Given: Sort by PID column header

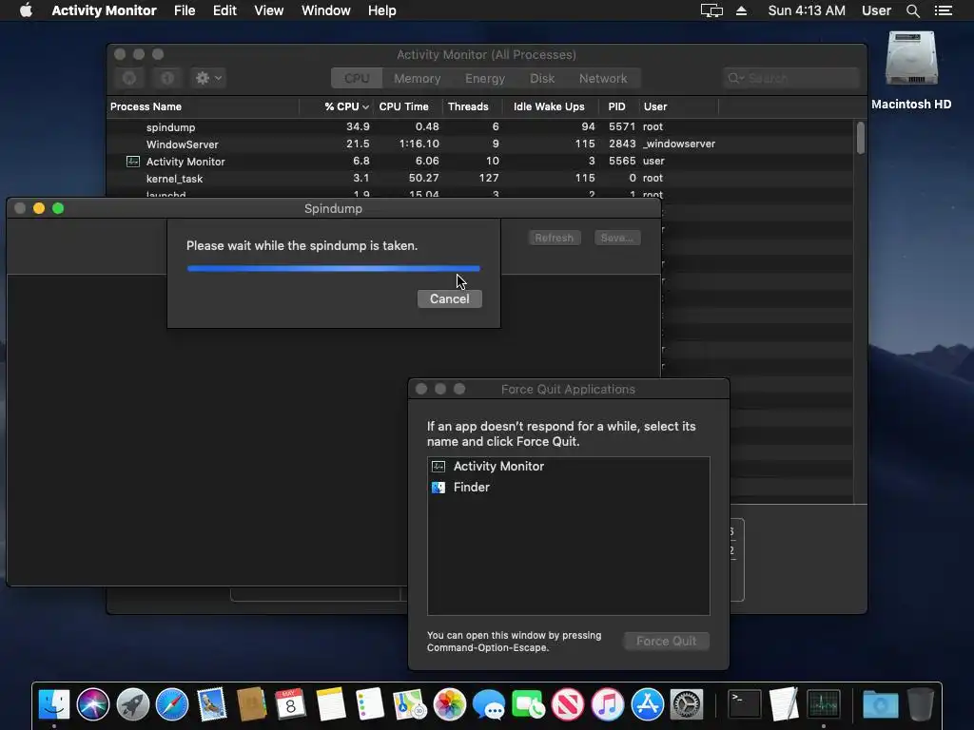Looking at the screenshot, I should coord(617,106).
